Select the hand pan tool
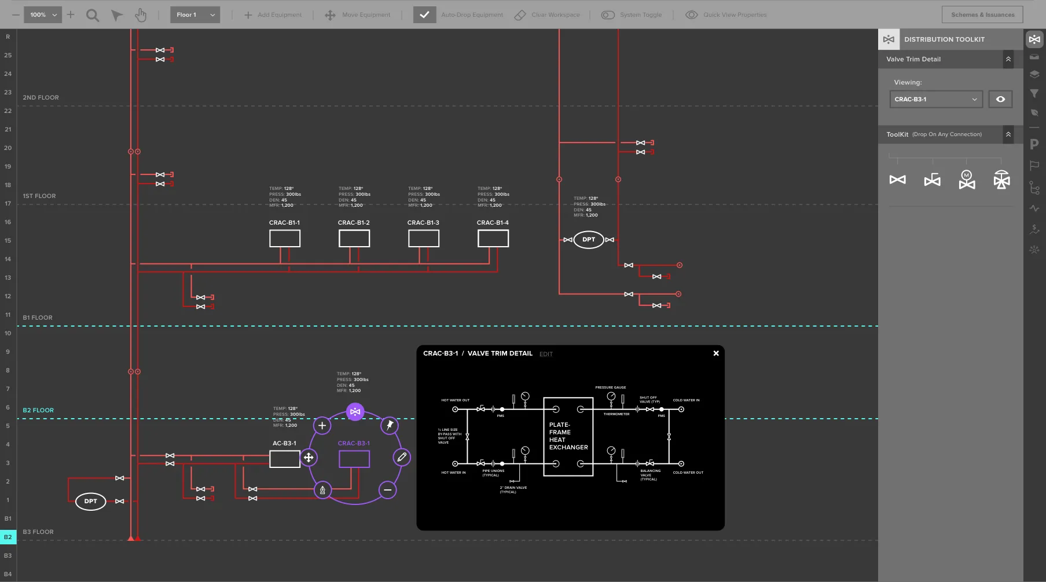 coord(141,15)
